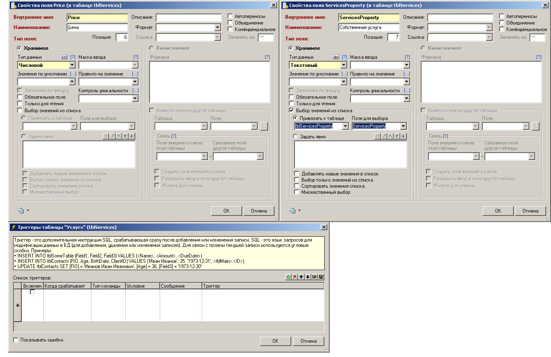
Task: Tick 'Множественный выбор' in ServicesProperty dialog
Action: click(x=297, y=192)
